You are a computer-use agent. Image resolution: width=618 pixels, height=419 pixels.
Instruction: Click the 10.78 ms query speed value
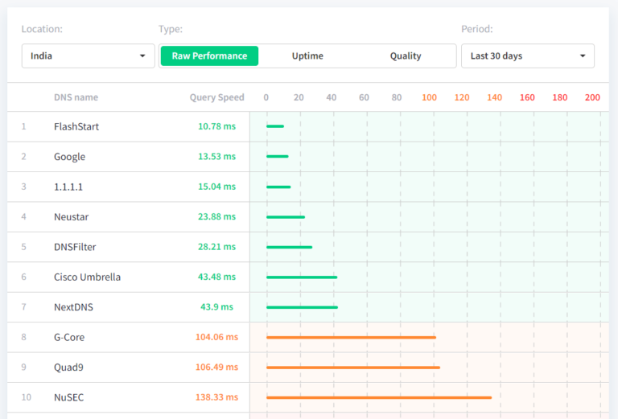(x=216, y=126)
